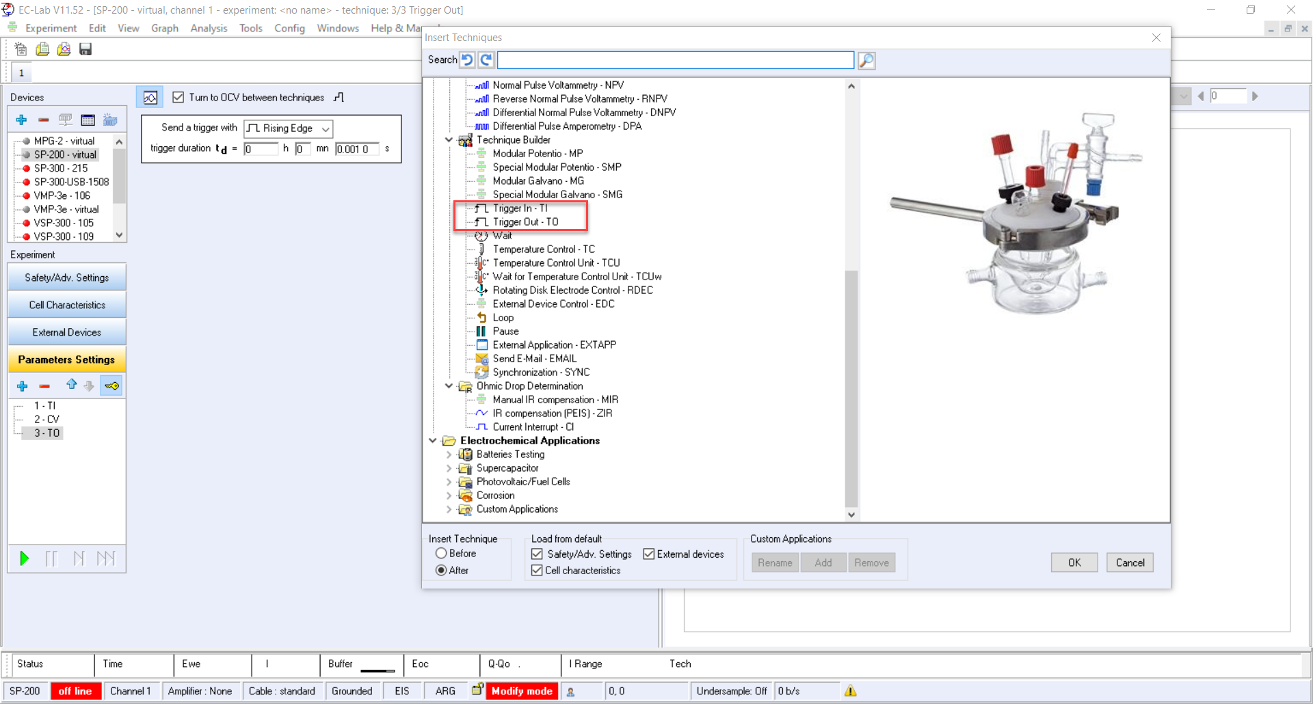Screen dimensions: 1313x704
Task: Uncheck the External devices checkbox
Action: coord(649,554)
